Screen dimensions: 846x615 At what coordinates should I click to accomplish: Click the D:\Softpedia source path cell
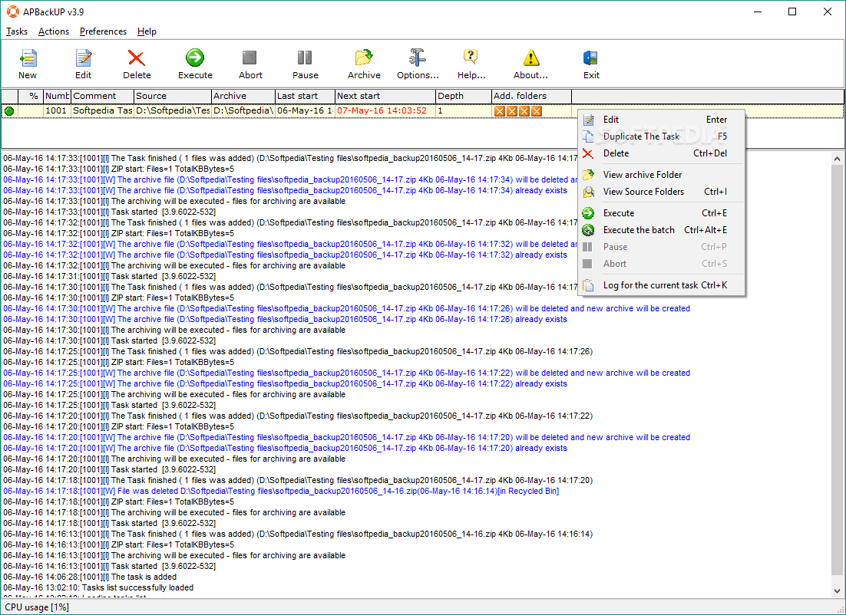pyautogui.click(x=173, y=111)
